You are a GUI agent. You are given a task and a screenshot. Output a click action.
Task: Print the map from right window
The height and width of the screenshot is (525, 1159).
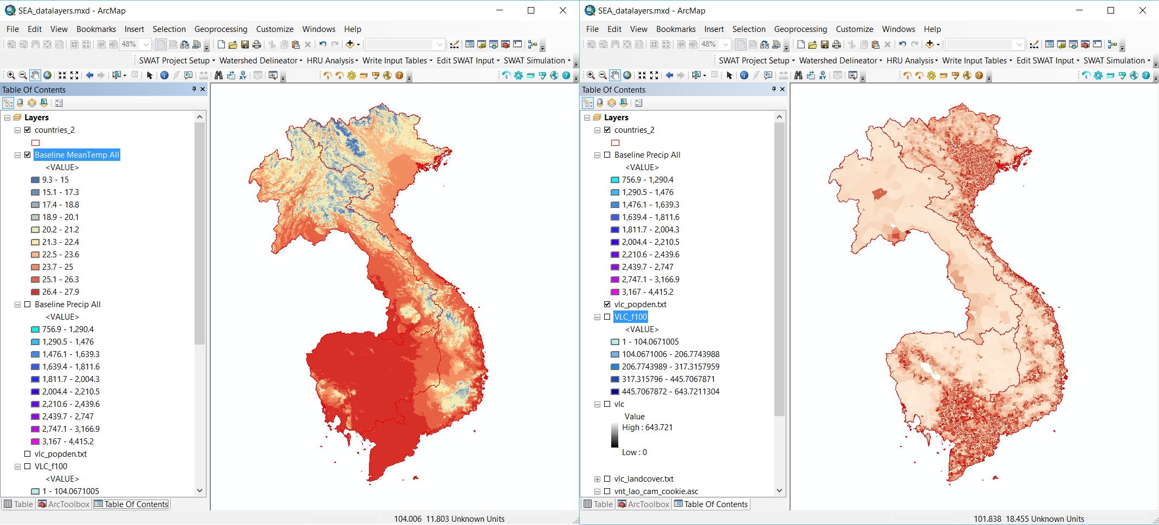pos(837,44)
